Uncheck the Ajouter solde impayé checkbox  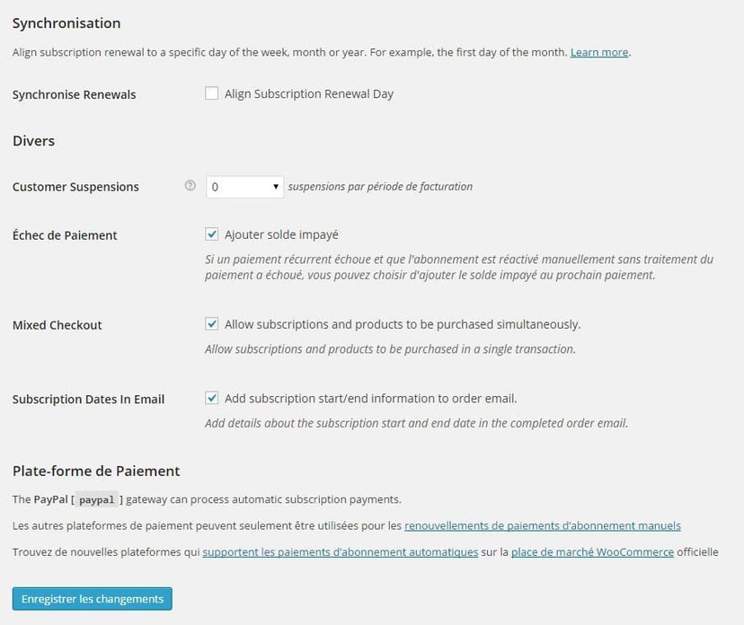212,234
